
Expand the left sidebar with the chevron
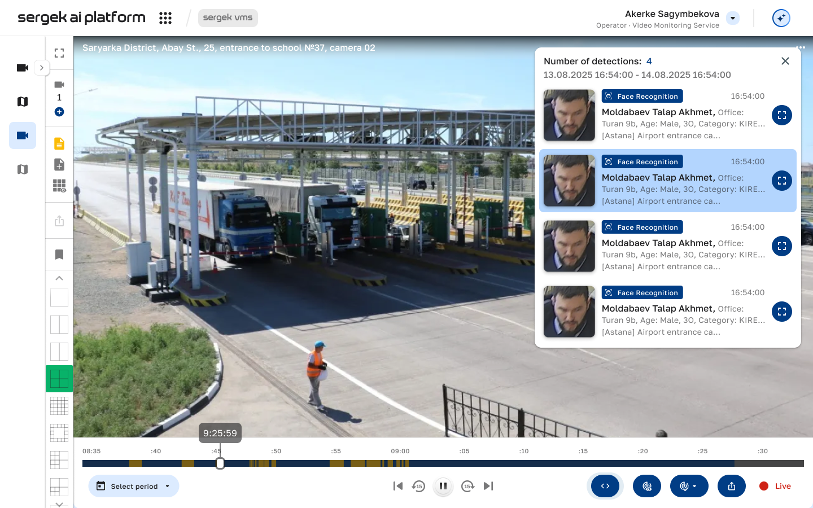tap(42, 68)
